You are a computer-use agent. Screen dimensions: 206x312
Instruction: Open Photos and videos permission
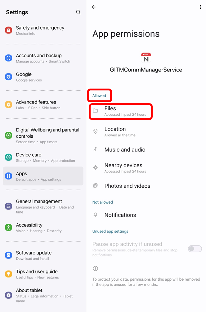146,186
